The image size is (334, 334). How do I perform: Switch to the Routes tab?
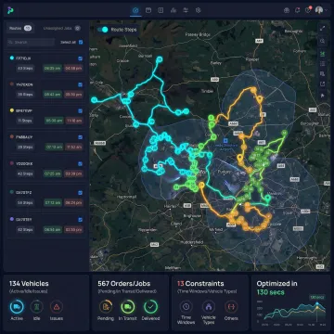coord(20,28)
